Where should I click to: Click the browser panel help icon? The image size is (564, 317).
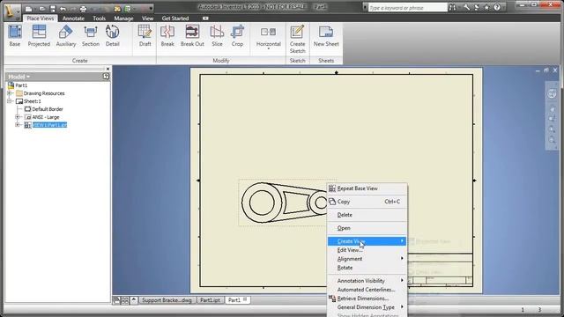(106, 77)
